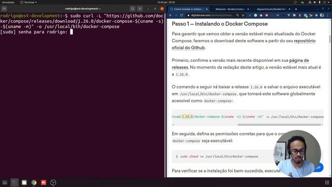Click the power icon in the top bar
Screen dimensions: 332x187
[x=324, y=2]
